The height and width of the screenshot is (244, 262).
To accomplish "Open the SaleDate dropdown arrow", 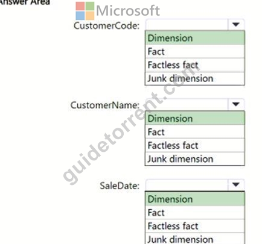I will (x=236, y=184).
